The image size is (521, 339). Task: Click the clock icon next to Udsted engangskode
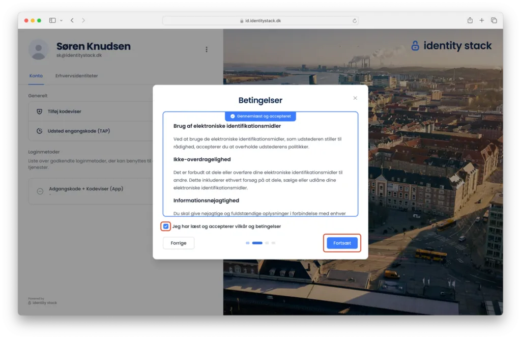click(39, 131)
